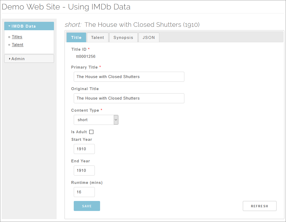Image resolution: width=286 pixels, height=222 pixels.
Task: Open the Content Type dropdown
Action: 96,120
